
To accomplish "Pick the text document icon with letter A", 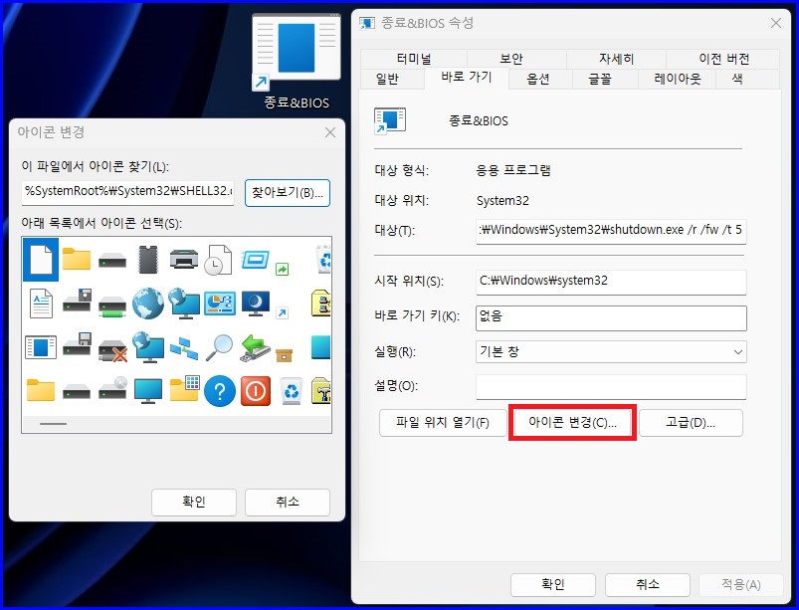I will click(x=41, y=304).
